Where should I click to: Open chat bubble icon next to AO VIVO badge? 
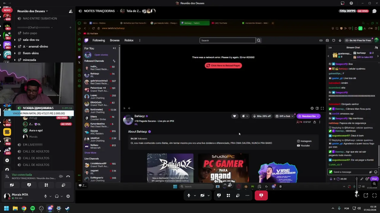pyautogui.click(x=374, y=11)
